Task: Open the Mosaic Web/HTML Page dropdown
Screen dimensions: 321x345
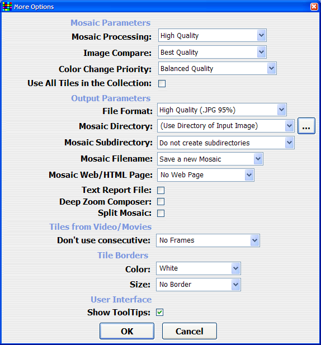Action: (206, 175)
